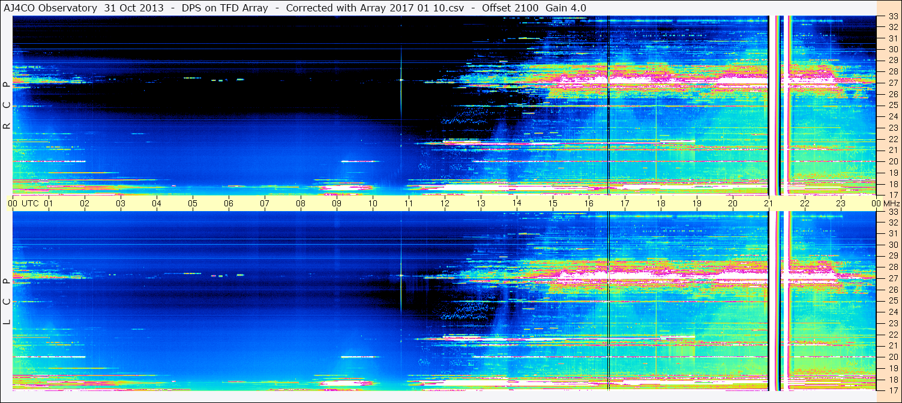Select 30 MHz label in LCP panel scale
Image resolution: width=902 pixels, height=403 pixels.
click(892, 245)
